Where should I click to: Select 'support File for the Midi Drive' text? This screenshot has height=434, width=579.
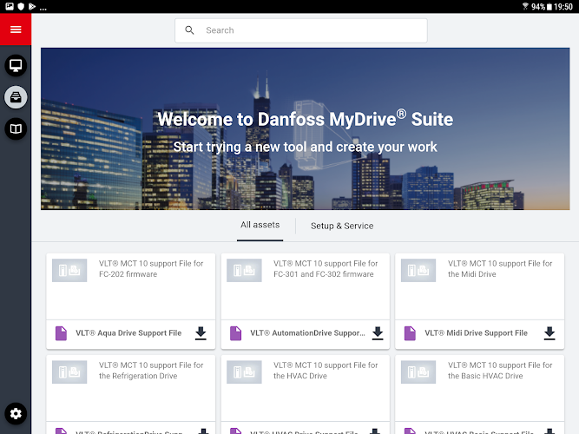pos(500,269)
